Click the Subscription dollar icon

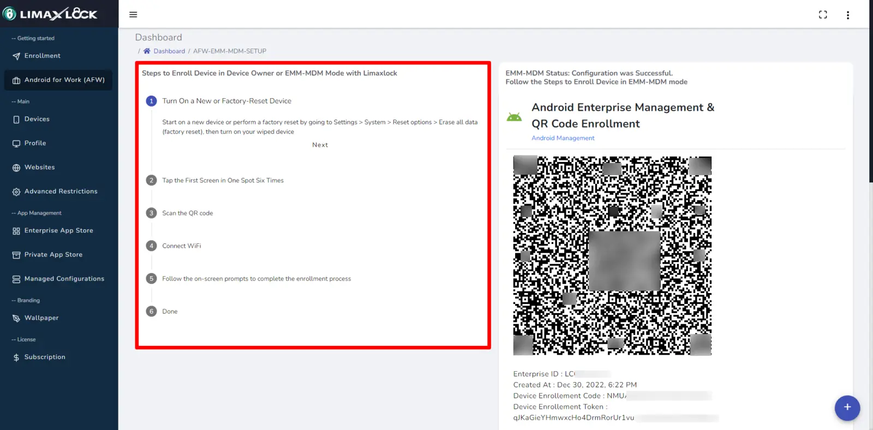coord(16,357)
